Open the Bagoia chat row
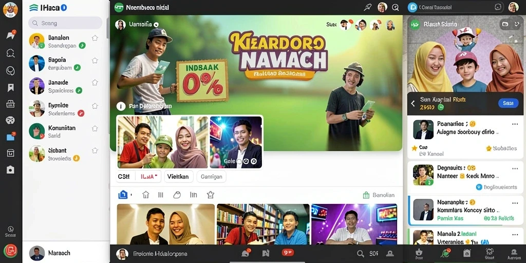Screen dimensions: 526x263 pyautogui.click(x=65, y=63)
